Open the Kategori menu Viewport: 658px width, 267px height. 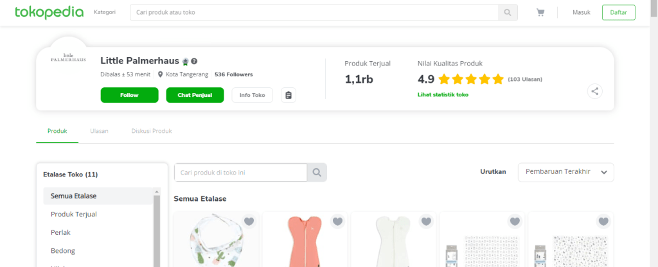tap(105, 12)
